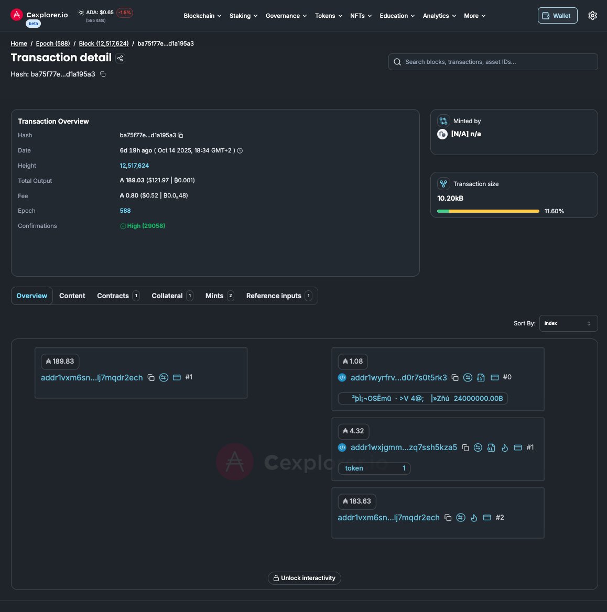Screen dimensions: 607x612
Task: Copy the addr1wyrfrv...d0r7s0t5rk3 address
Action: coord(454,377)
